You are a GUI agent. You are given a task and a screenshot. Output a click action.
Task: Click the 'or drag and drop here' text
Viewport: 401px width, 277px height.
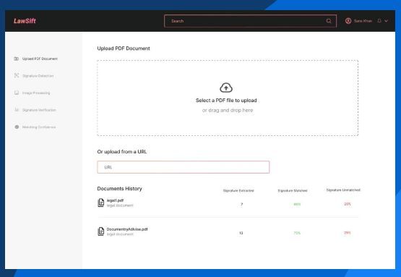pos(228,111)
